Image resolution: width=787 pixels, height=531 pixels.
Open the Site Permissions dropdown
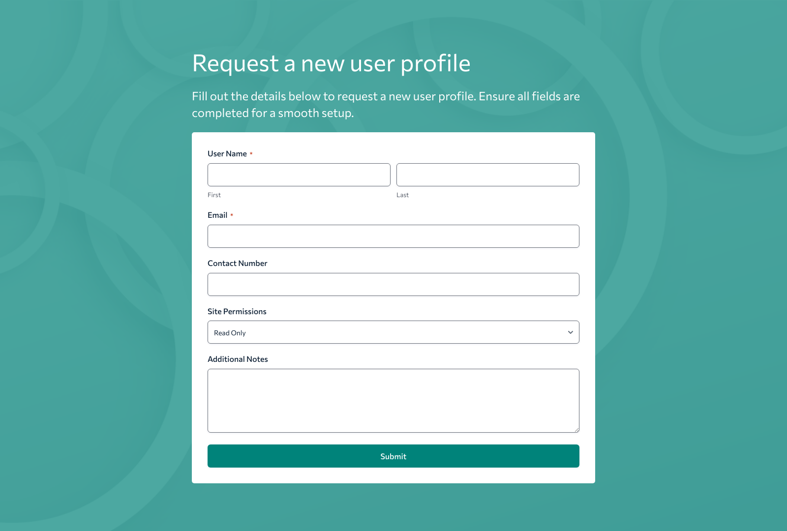click(393, 332)
